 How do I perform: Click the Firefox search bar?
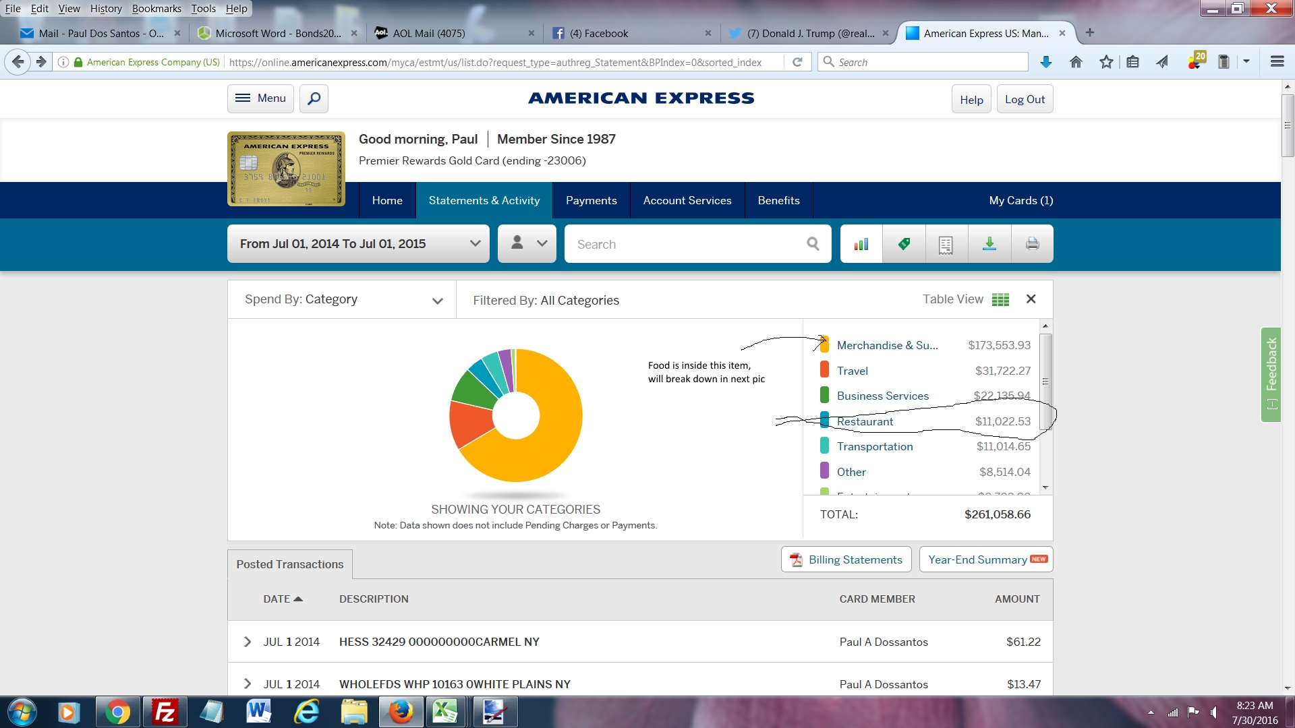923,62
